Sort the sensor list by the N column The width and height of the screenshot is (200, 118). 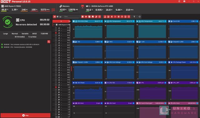tap(61, 21)
